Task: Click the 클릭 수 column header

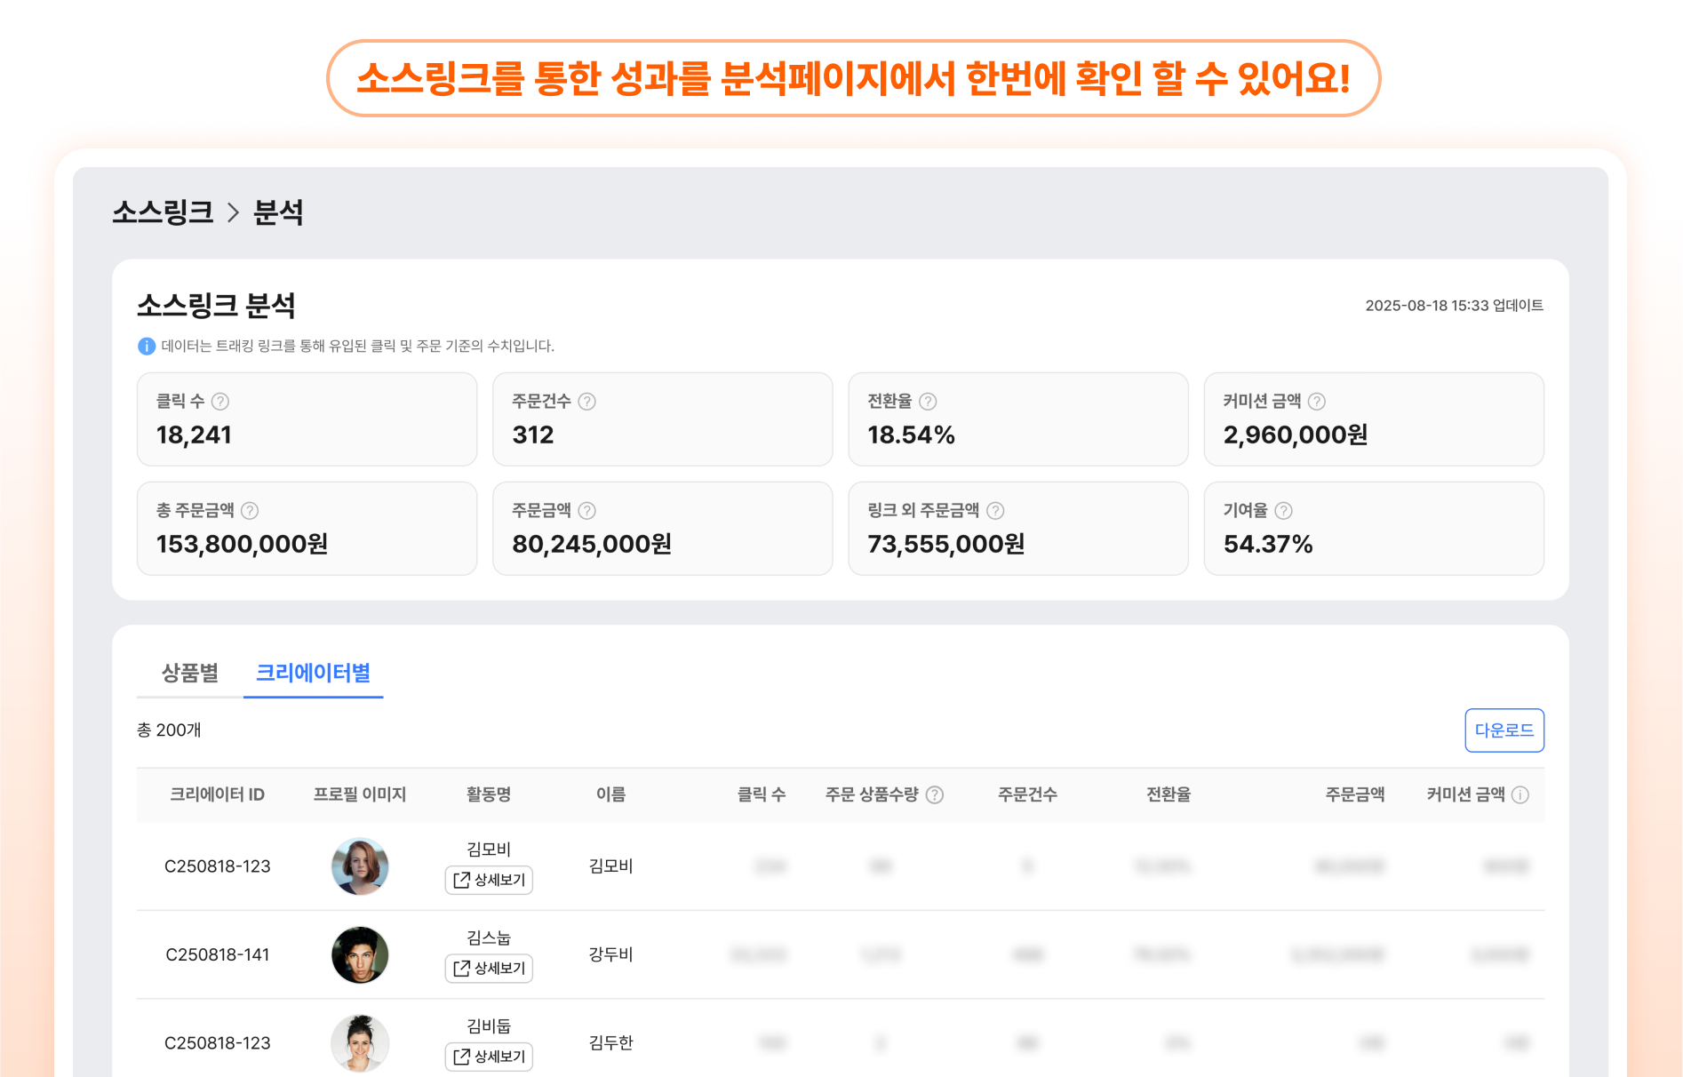Action: point(761,794)
